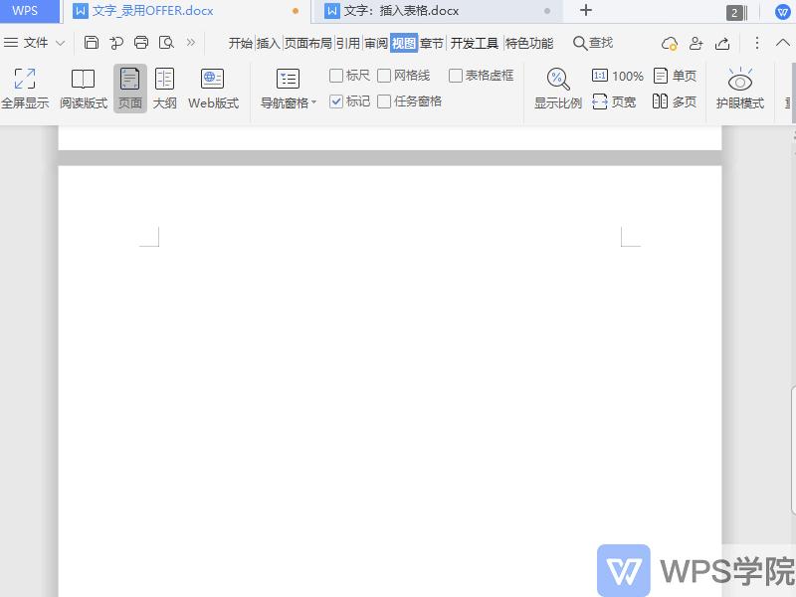
Task: Collapse the ribbon with the caret
Action: 782,43
